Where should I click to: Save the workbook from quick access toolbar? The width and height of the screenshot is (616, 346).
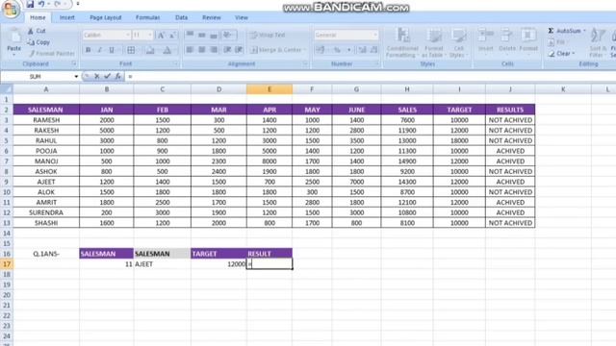click(30, 4)
